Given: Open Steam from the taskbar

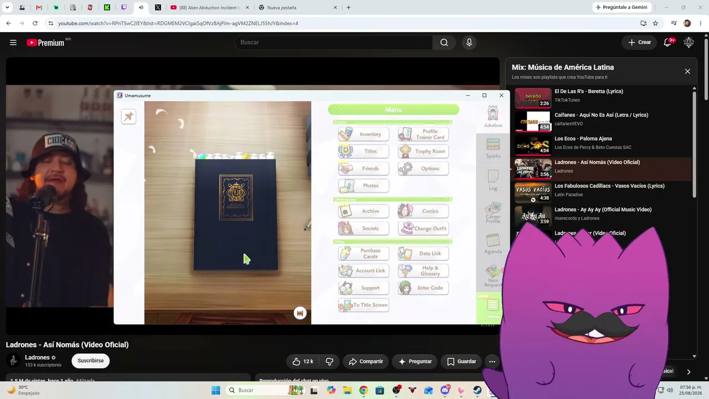Looking at the screenshot, I should coord(477,390).
